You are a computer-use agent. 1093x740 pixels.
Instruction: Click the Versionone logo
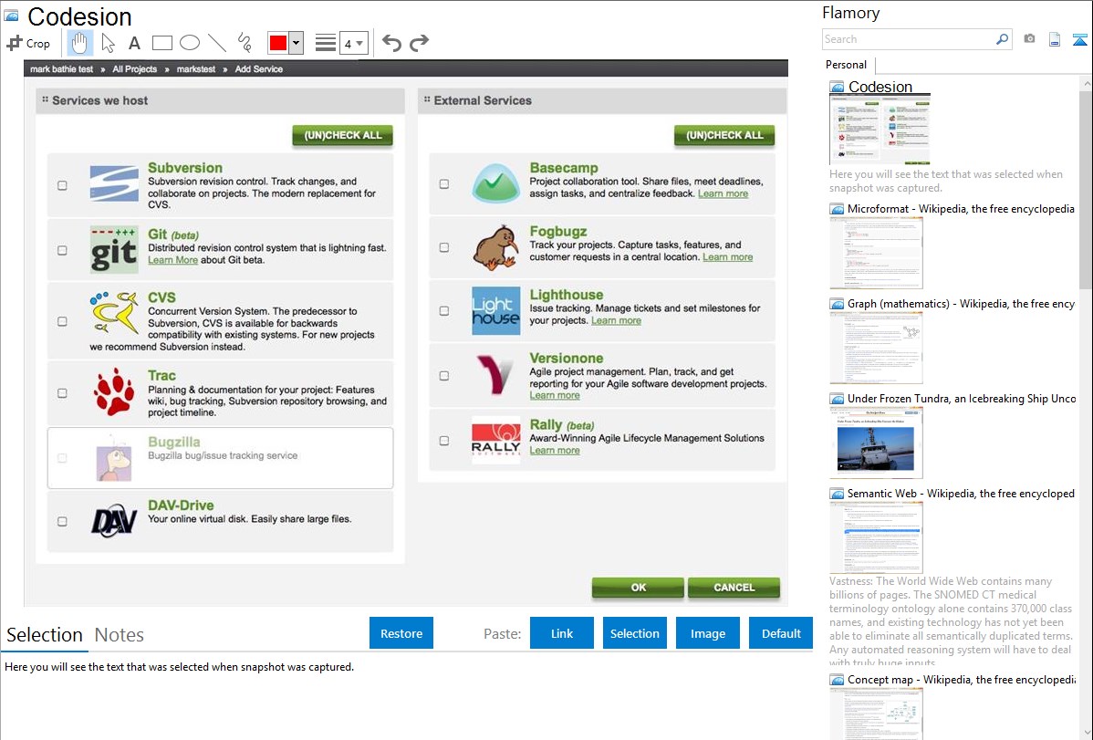tap(495, 374)
